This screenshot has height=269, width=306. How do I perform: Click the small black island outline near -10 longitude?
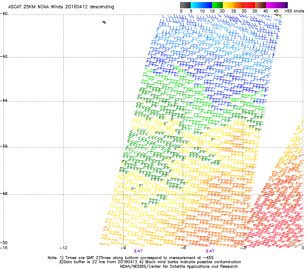click(104, 22)
